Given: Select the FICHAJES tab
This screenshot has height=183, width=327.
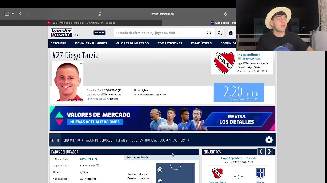Looking at the screenshot, I should click(121, 140).
